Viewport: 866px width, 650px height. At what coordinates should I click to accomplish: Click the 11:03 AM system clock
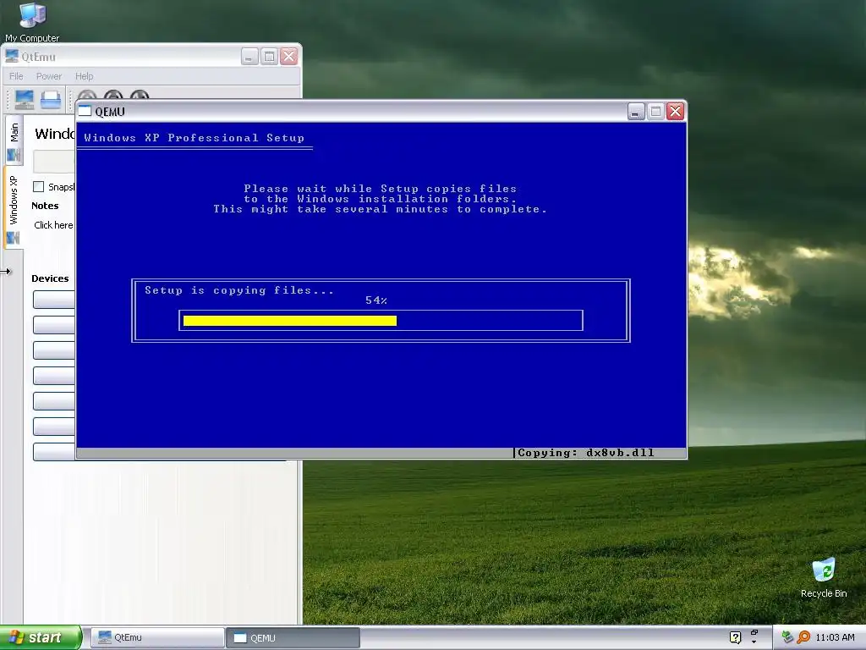tap(835, 637)
